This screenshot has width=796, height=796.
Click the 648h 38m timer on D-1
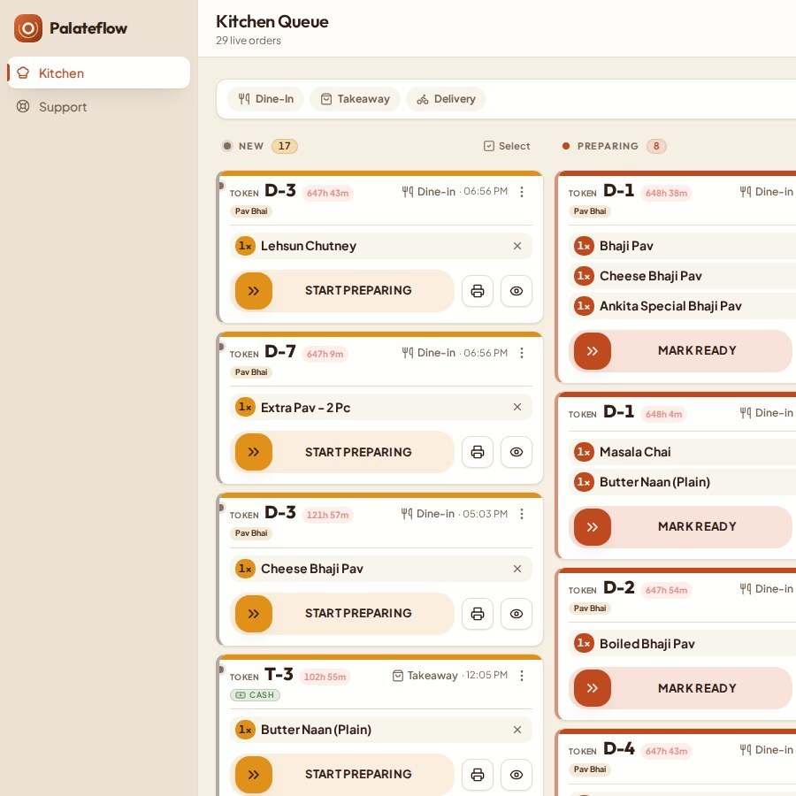tap(666, 193)
